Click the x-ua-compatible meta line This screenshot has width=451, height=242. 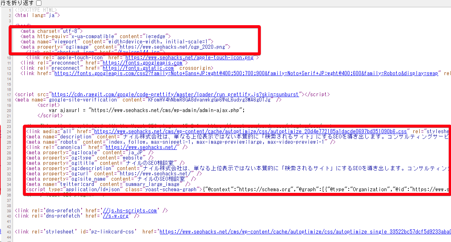pos(95,37)
